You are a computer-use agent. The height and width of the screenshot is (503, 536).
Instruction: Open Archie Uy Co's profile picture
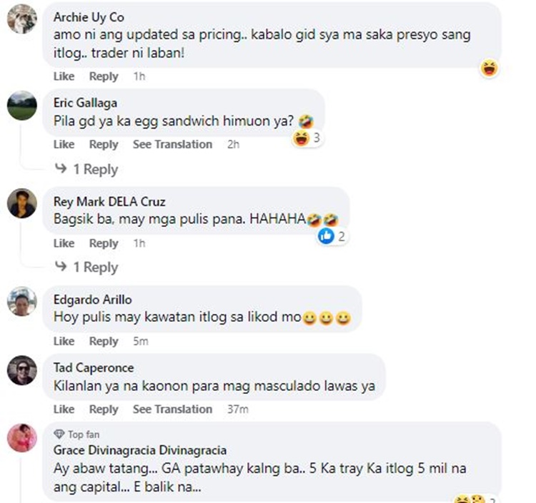click(x=22, y=19)
